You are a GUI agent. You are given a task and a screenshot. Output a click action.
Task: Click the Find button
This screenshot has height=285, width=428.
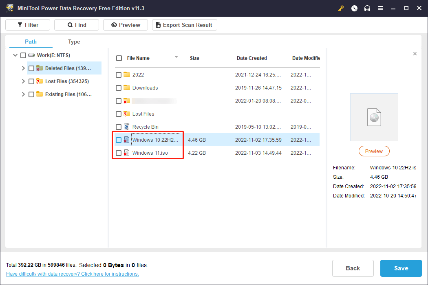tap(77, 25)
